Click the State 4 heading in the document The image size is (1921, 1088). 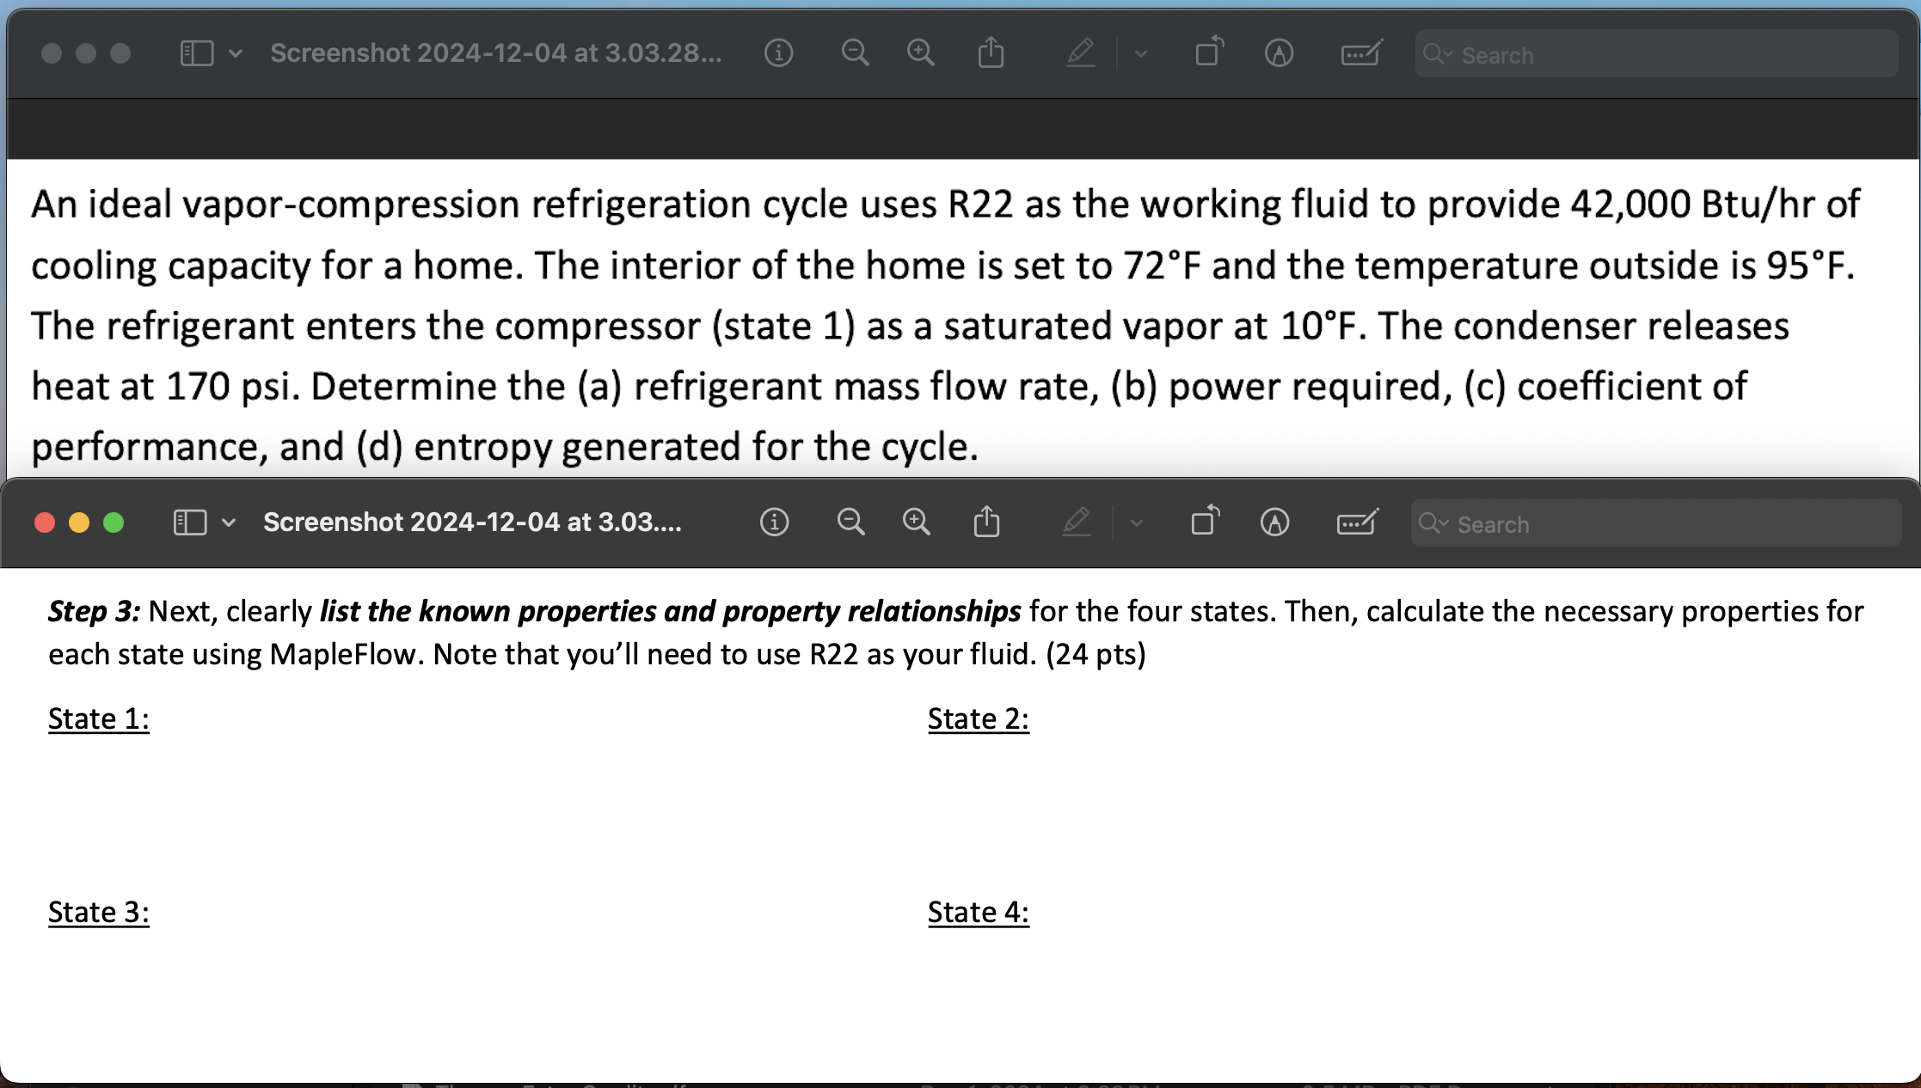[978, 912]
